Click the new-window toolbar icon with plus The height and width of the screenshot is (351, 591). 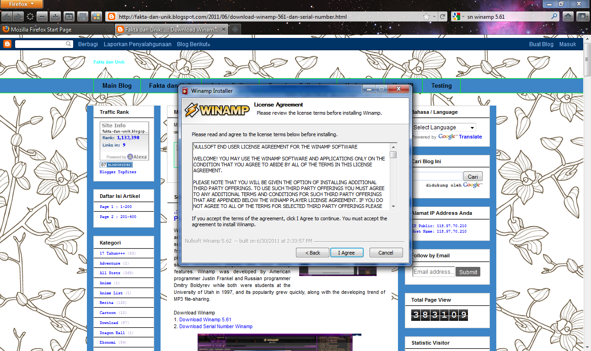pos(69,17)
